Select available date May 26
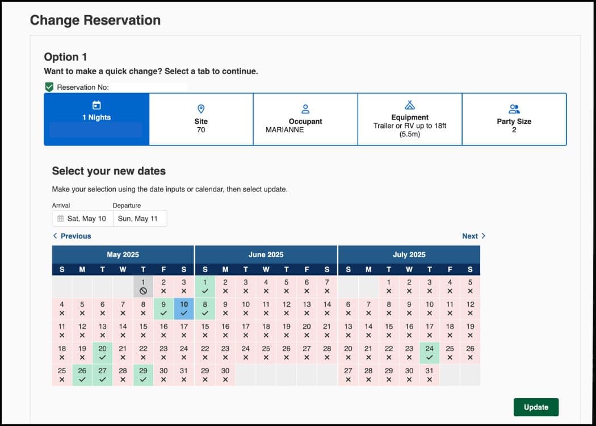596x426 pixels. click(82, 375)
